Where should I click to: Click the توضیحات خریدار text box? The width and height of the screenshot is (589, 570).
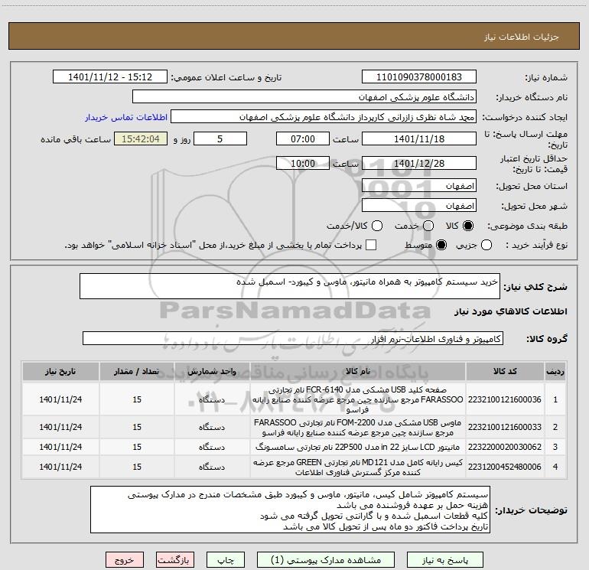pyautogui.click(x=290, y=510)
